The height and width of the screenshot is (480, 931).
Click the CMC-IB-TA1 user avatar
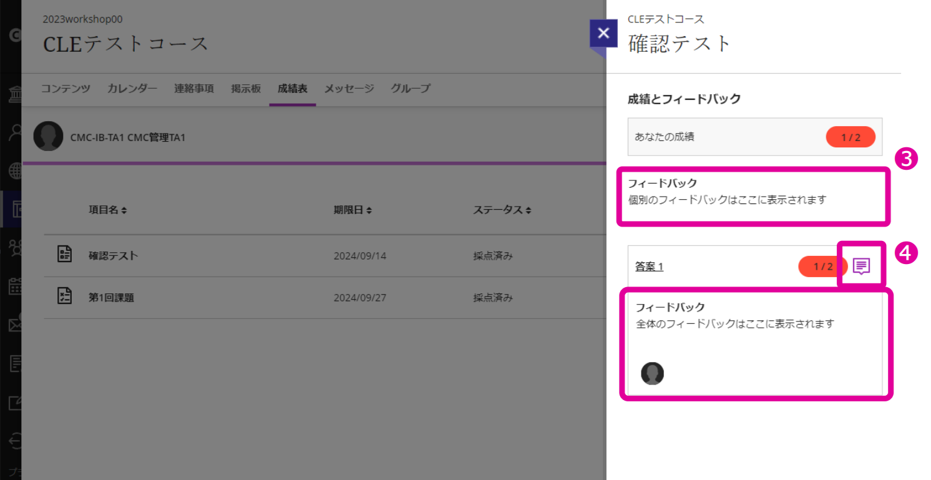pos(48,136)
